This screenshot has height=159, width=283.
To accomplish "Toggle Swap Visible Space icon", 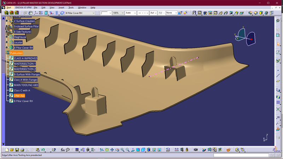I will (x=160, y=150).
